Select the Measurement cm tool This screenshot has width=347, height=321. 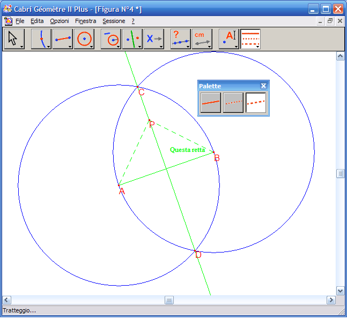[x=202, y=39]
